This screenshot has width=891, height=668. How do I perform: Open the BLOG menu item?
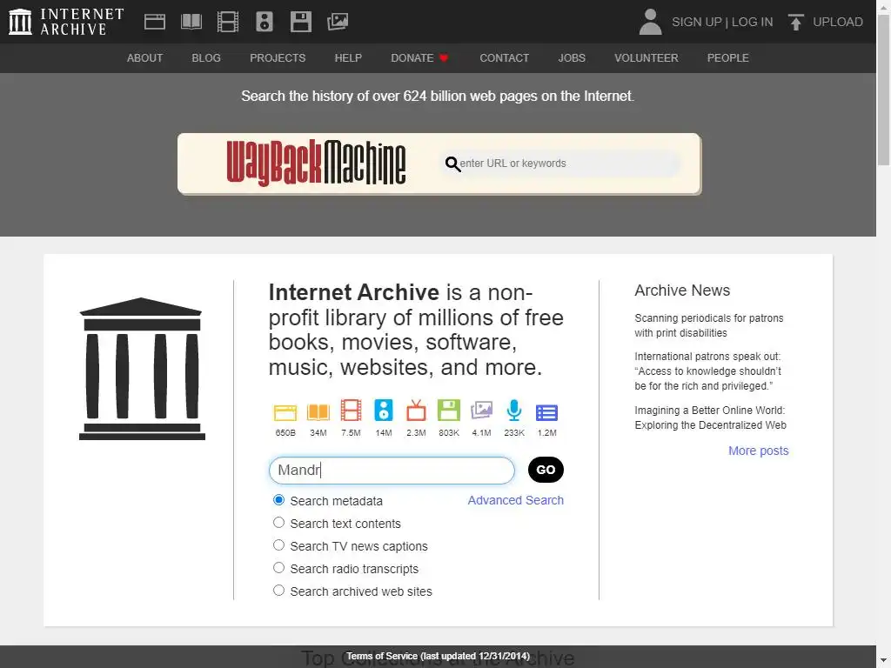[205, 58]
